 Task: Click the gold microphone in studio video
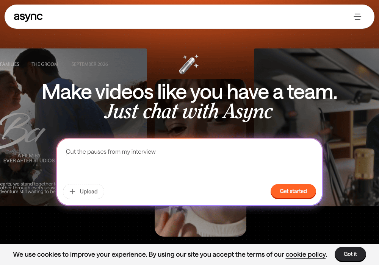pos(364,164)
